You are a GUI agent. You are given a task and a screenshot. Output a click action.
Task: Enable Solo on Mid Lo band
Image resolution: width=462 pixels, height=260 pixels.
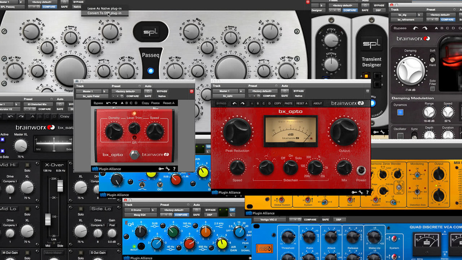27,208
